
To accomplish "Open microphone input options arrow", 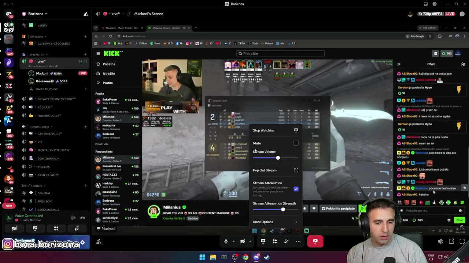I will pos(233,241).
